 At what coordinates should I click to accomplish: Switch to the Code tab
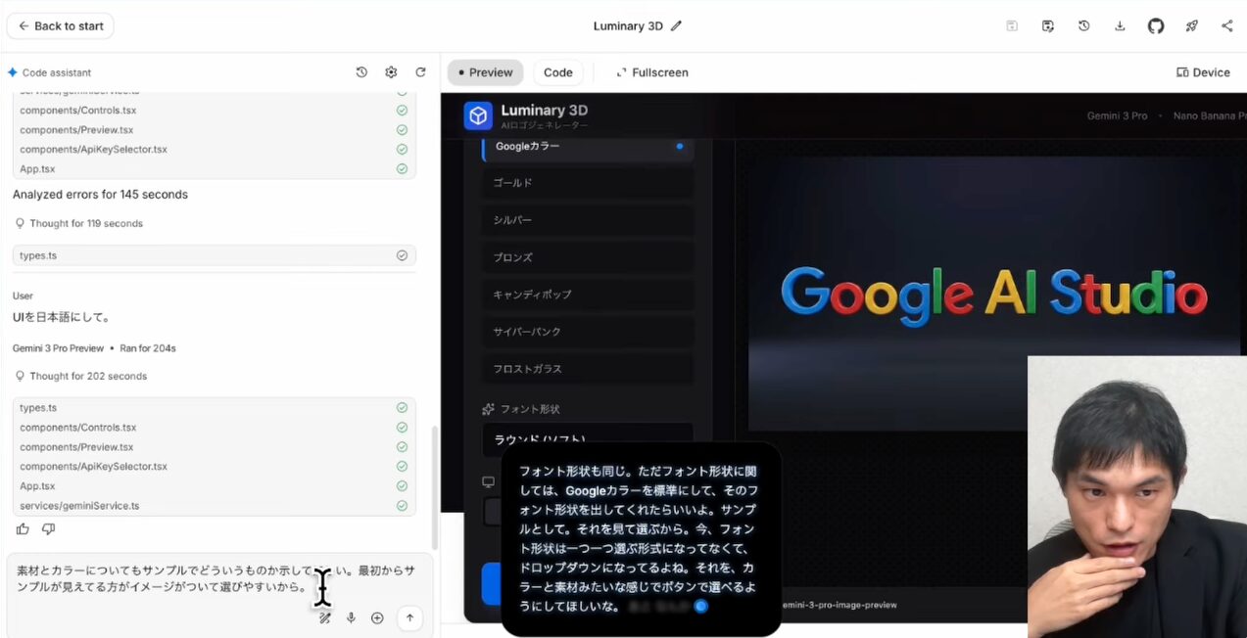click(x=557, y=72)
